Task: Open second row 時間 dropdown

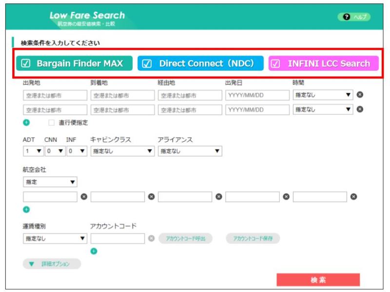Action: click(323, 109)
